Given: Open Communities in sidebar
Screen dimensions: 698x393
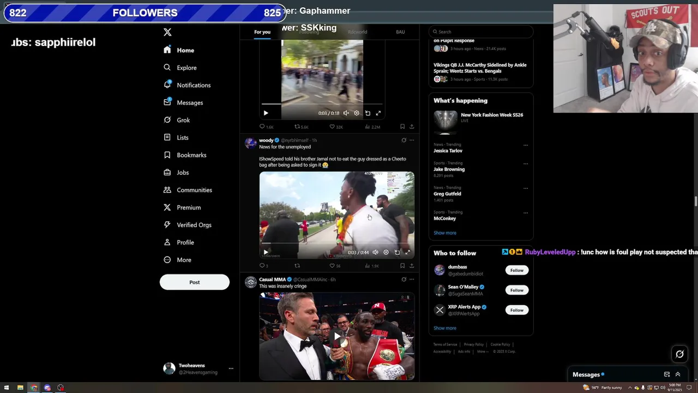Looking at the screenshot, I should 188,190.
